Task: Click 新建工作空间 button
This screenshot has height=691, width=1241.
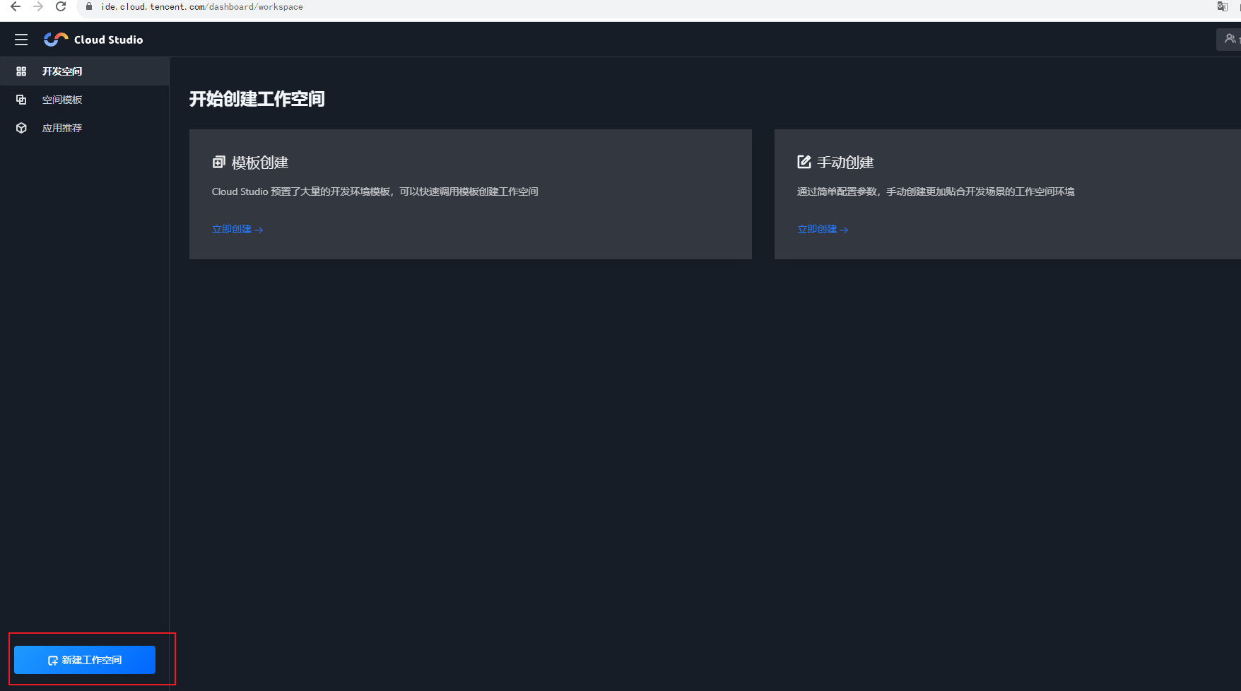Action: click(x=85, y=660)
